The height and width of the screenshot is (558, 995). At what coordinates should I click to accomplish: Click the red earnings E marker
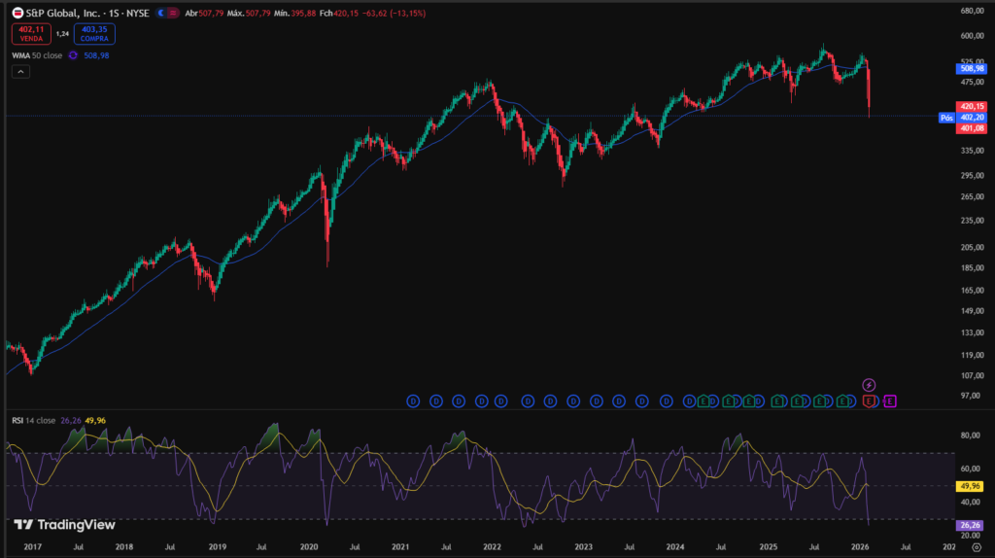pyautogui.click(x=869, y=401)
